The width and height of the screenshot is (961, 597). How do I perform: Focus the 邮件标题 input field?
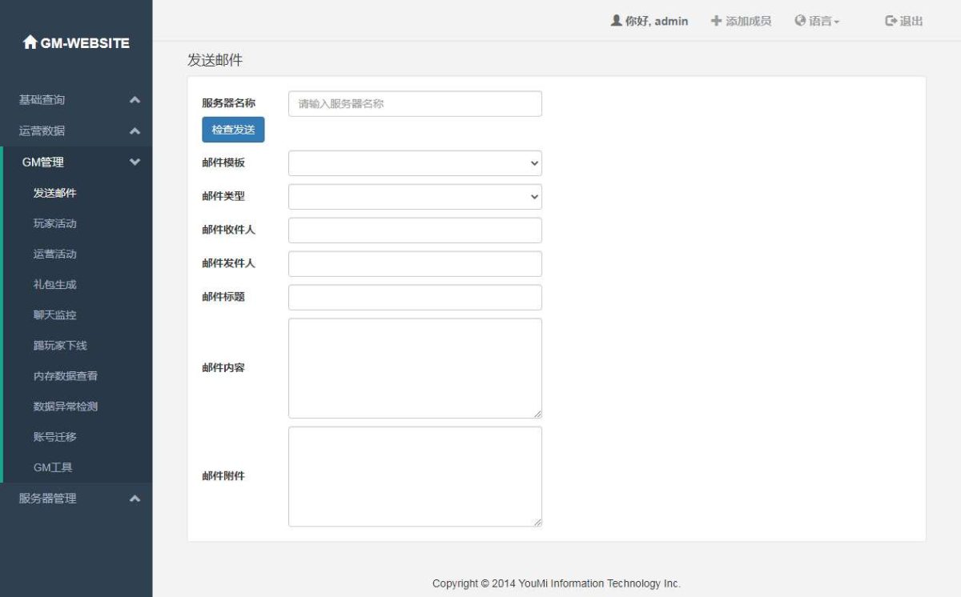(x=415, y=298)
